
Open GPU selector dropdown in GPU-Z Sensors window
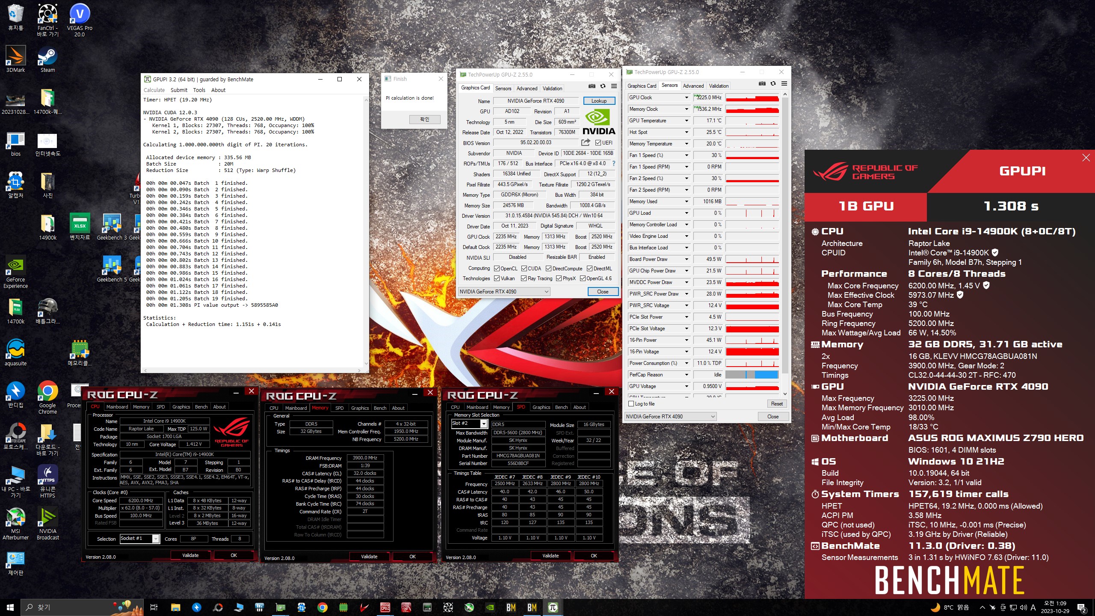[x=671, y=417]
